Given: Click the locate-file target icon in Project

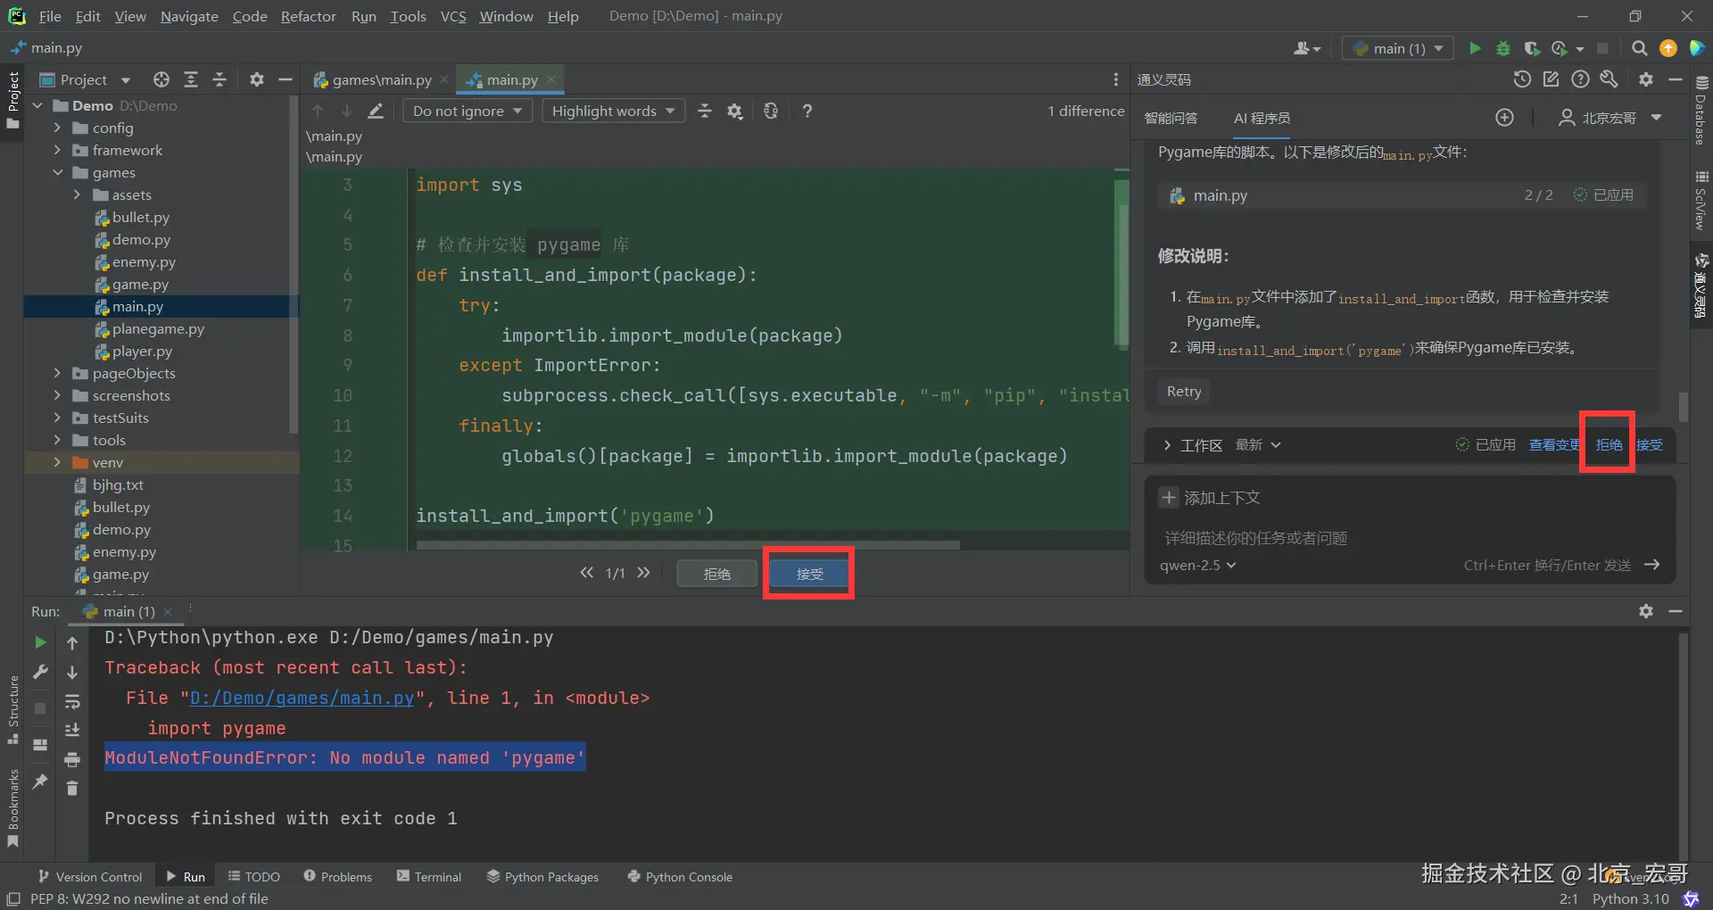Looking at the screenshot, I should coord(161,79).
